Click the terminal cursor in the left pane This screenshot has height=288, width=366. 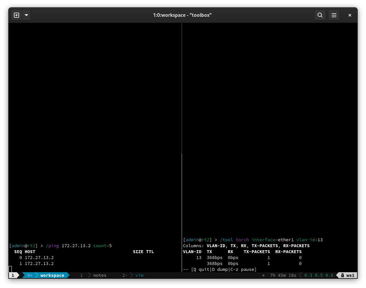(11, 269)
